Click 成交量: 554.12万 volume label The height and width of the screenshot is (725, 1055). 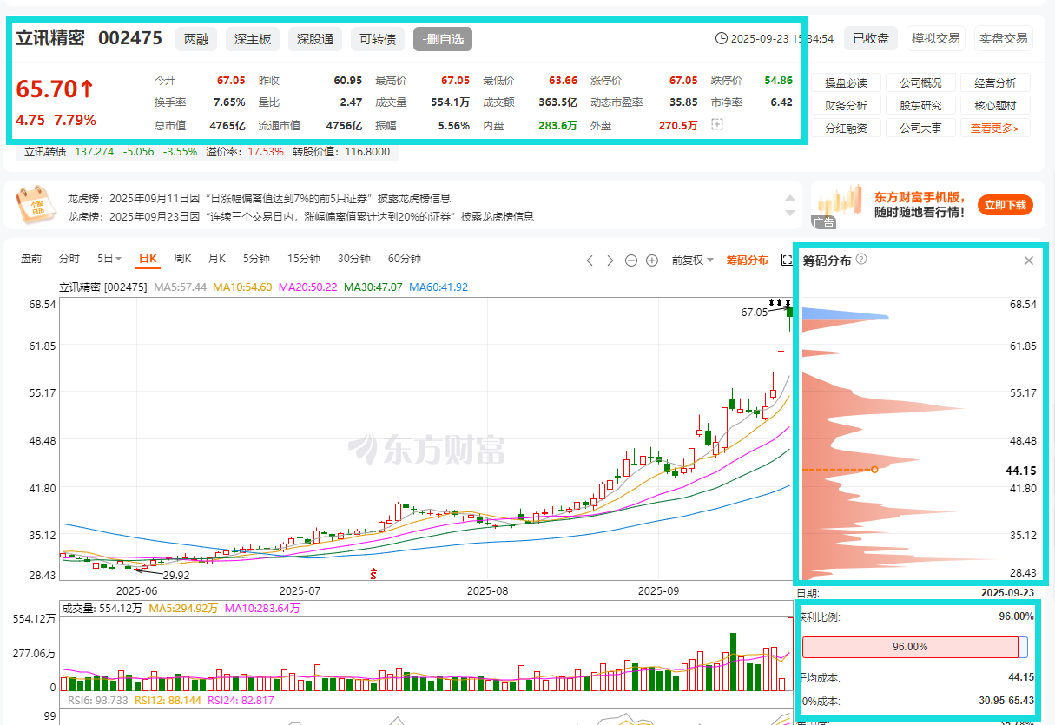tap(101, 609)
